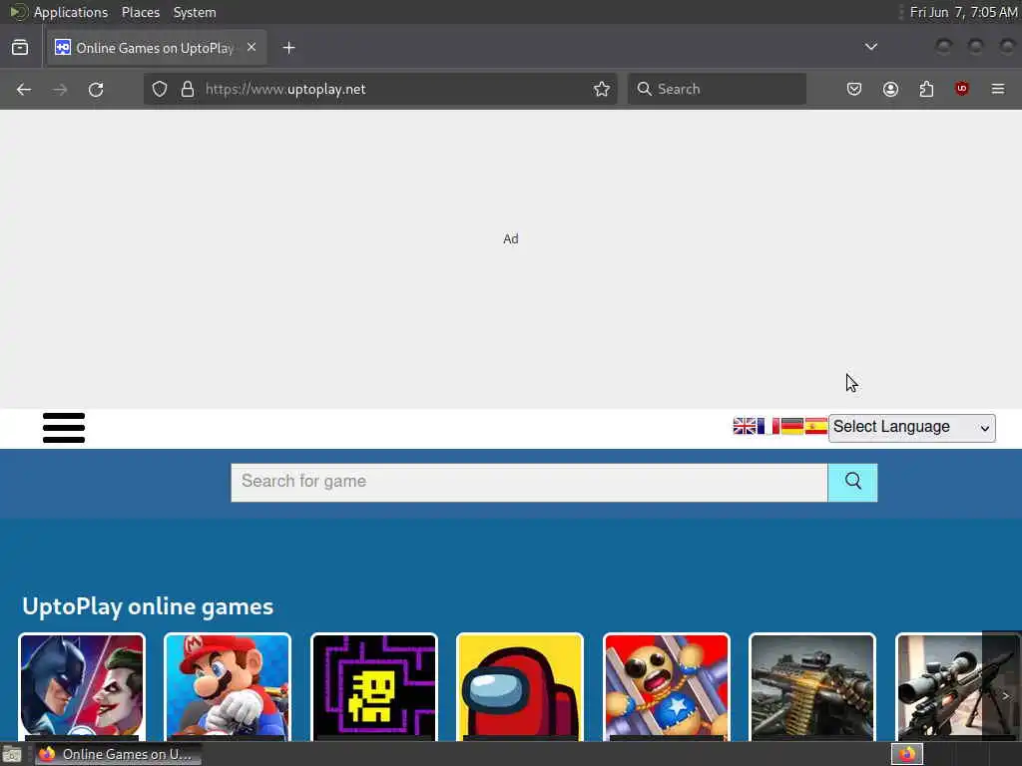Open the Extensions puzzle icon
The image size is (1022, 766).
click(x=926, y=89)
